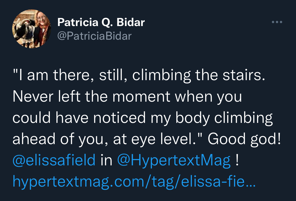The height and width of the screenshot is (201, 296).
Task: Click the @PatriciaBidar handle
Action: point(95,36)
